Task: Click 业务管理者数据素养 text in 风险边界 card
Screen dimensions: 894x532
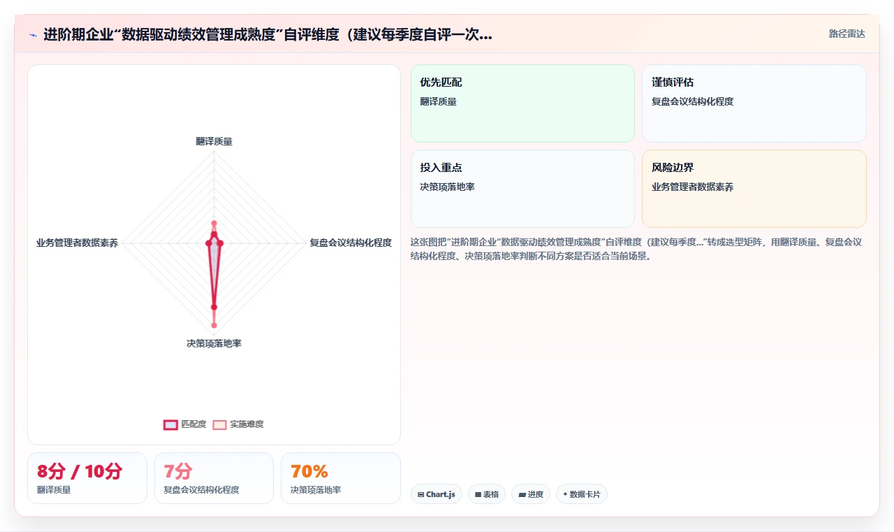Action: pos(692,187)
